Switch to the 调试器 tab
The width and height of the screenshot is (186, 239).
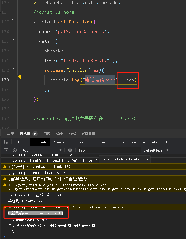pyautogui.click(x=25, y=134)
